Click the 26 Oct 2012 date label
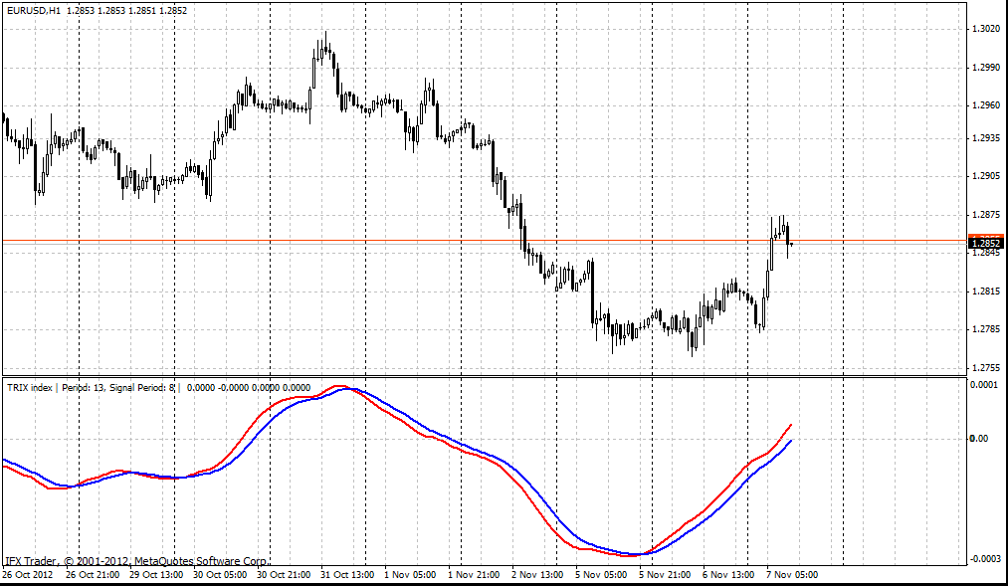The height and width of the screenshot is (586, 1008). click(27, 575)
